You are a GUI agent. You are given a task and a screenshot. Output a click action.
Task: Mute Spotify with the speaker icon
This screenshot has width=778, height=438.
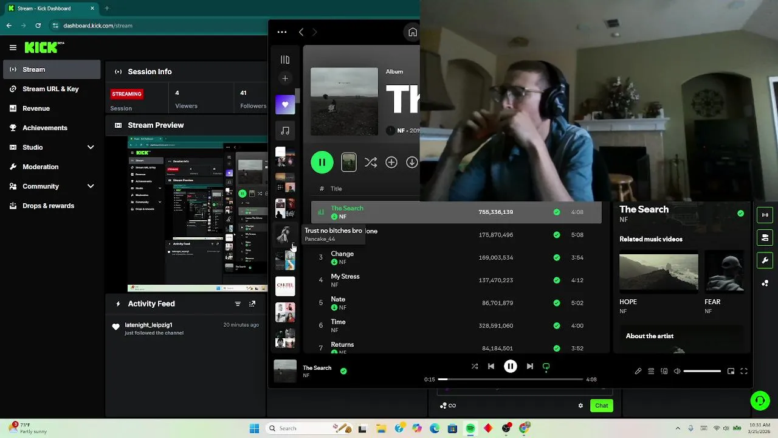click(677, 371)
